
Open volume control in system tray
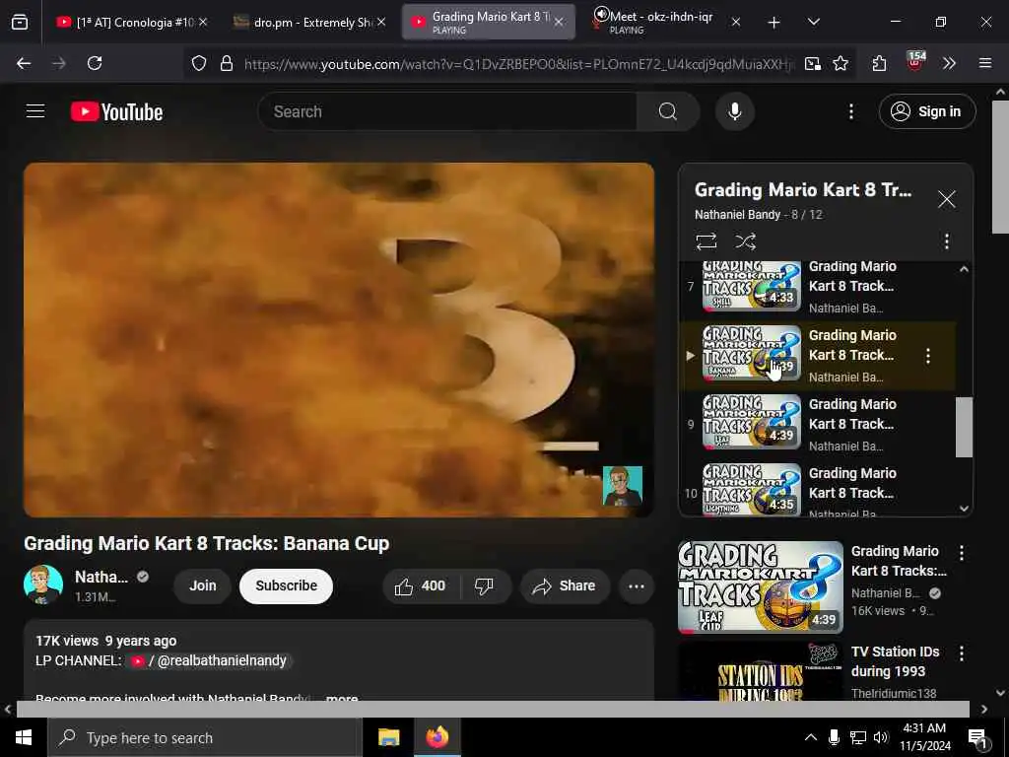click(x=881, y=737)
